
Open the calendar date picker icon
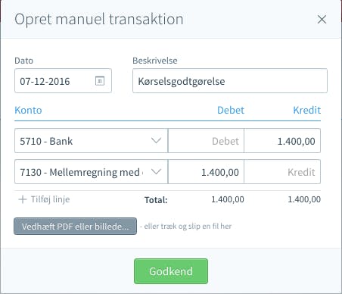100,81
